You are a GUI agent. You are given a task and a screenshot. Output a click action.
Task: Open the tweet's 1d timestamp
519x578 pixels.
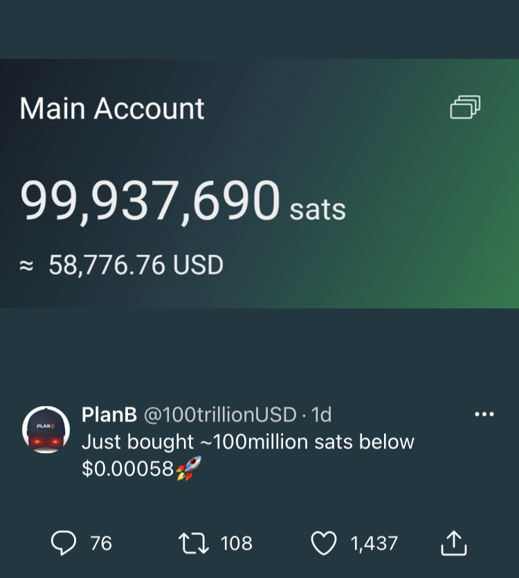321,414
